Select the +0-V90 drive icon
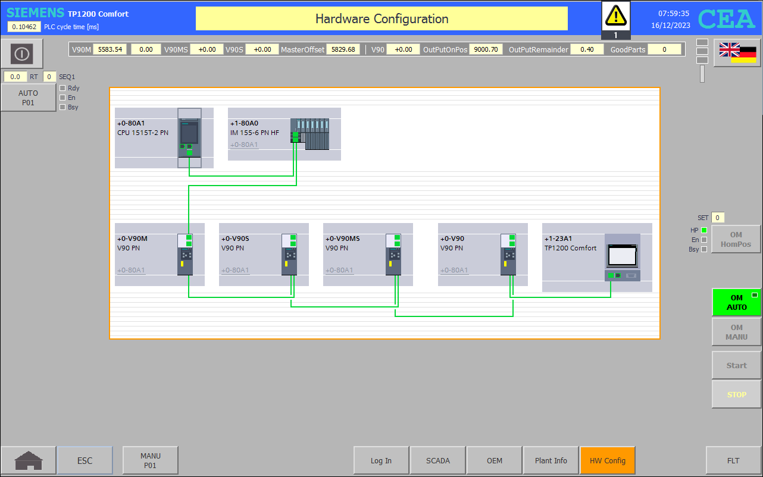 [508, 255]
